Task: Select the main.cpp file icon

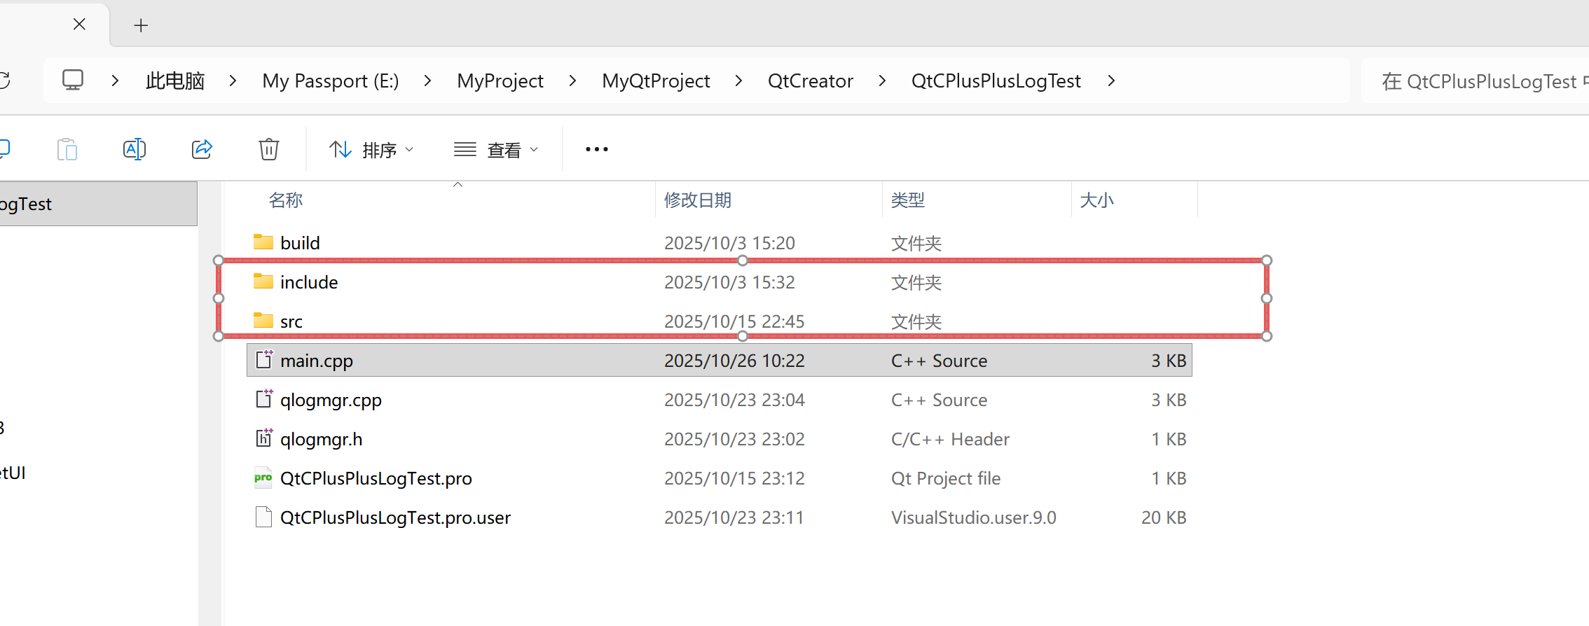Action: point(263,360)
